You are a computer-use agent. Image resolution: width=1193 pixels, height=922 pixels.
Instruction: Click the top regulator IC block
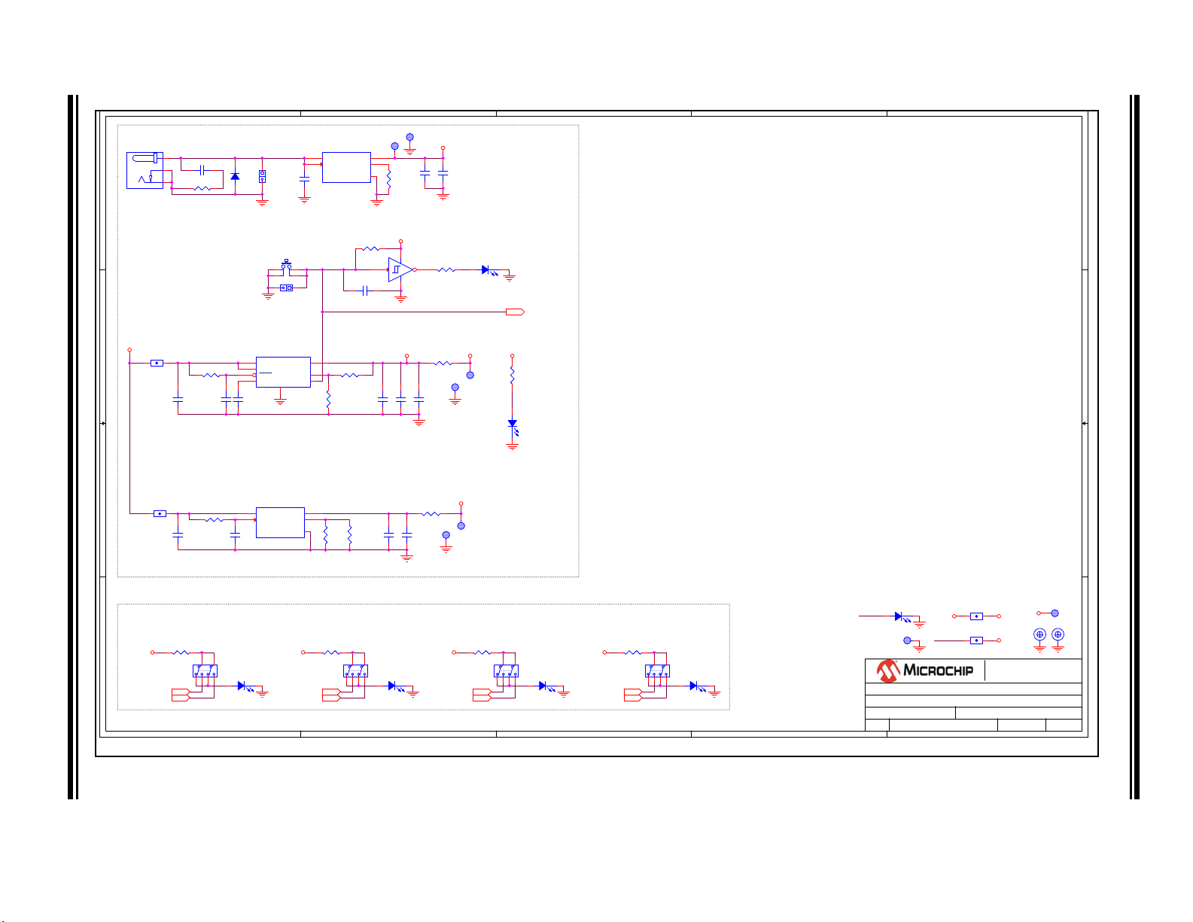(346, 167)
